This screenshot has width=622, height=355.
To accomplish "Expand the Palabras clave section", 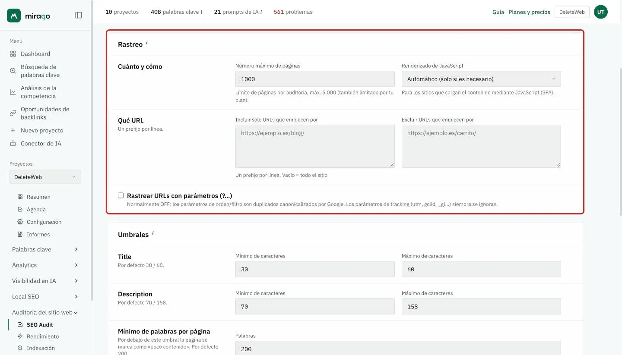I will pos(45,249).
